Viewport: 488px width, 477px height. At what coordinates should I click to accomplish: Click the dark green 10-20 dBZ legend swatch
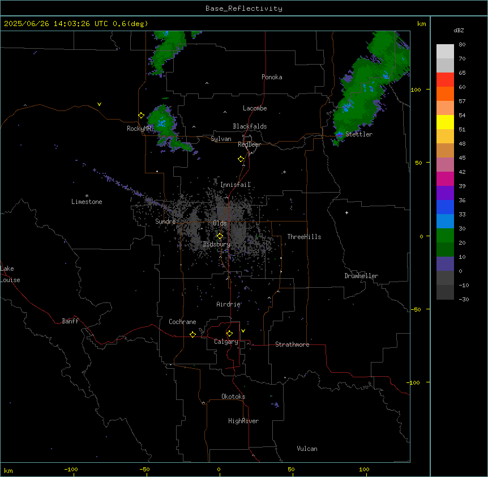(x=445, y=250)
